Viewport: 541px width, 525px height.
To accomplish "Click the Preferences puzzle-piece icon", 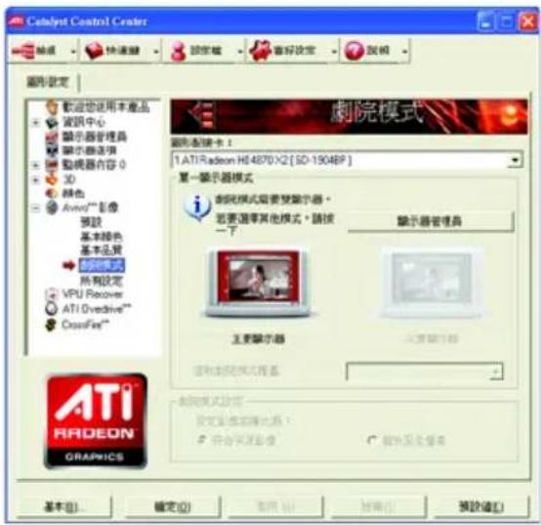I will tap(261, 51).
